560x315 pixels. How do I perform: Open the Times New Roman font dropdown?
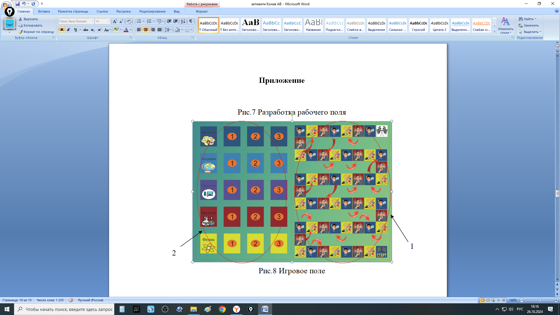[x=92, y=21]
